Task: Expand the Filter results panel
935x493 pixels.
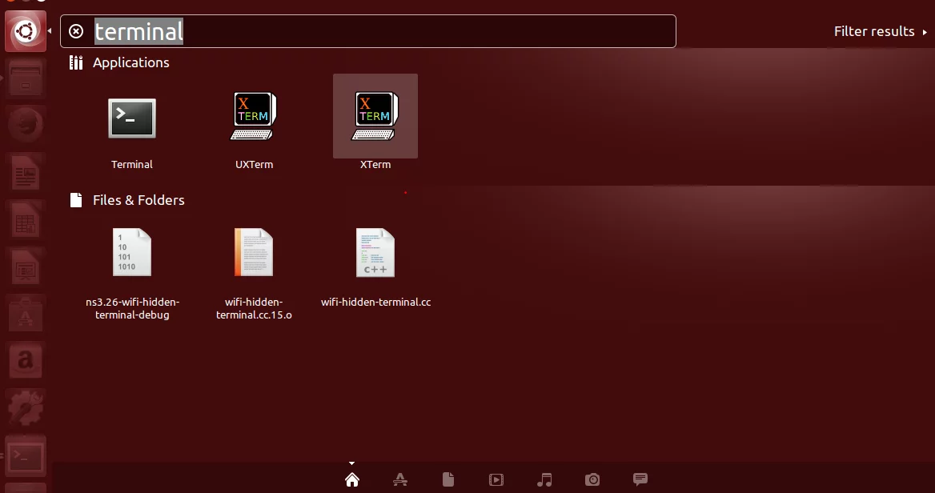Action: (x=880, y=31)
